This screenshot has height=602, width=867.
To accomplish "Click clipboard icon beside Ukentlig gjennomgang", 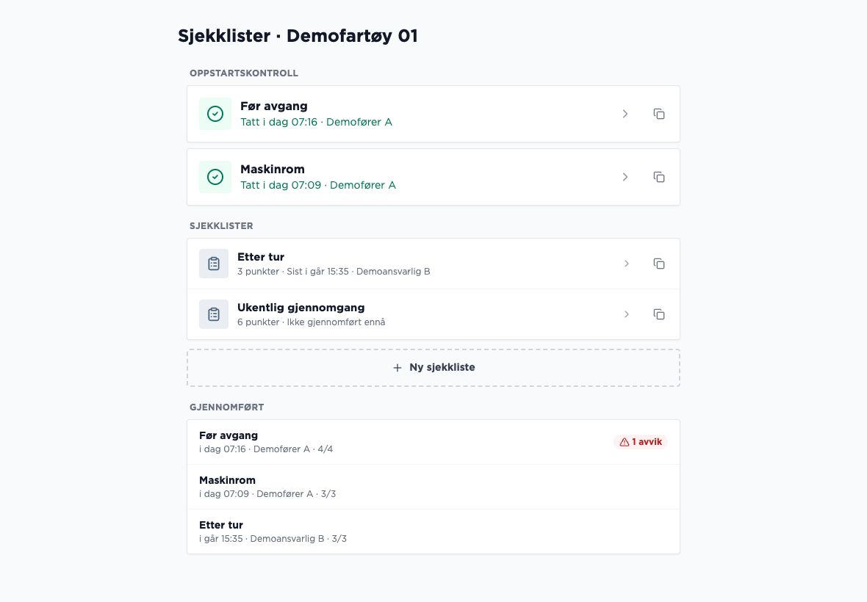I will (x=213, y=314).
